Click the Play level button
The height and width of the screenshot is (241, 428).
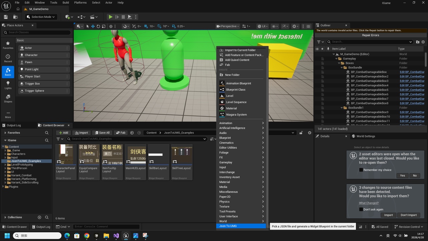click(110, 17)
